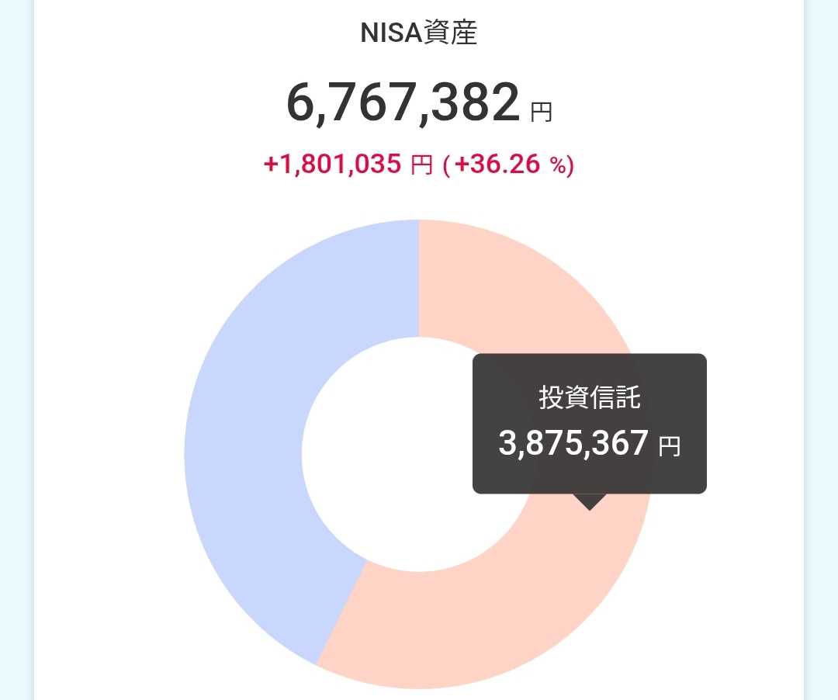838x700 pixels.
Task: Select the +1,801,035 円 gain figure
Action: click(x=347, y=165)
